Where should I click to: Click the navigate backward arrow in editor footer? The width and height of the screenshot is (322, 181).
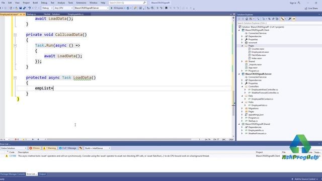pyautogui.click(x=33, y=139)
